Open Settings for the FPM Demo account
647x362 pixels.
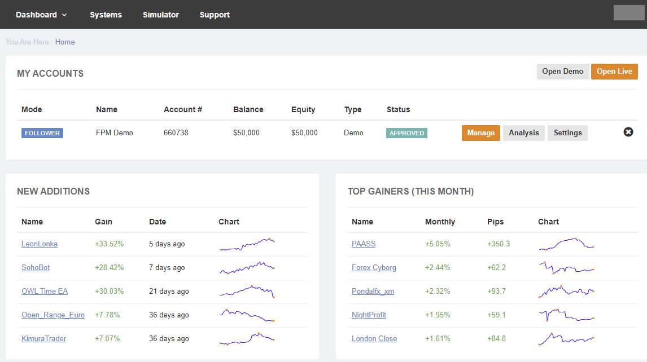[x=567, y=133]
